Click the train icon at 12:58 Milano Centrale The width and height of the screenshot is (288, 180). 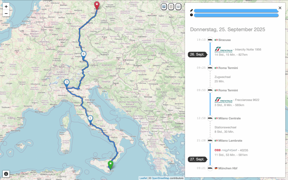pyautogui.click(x=210, y=118)
